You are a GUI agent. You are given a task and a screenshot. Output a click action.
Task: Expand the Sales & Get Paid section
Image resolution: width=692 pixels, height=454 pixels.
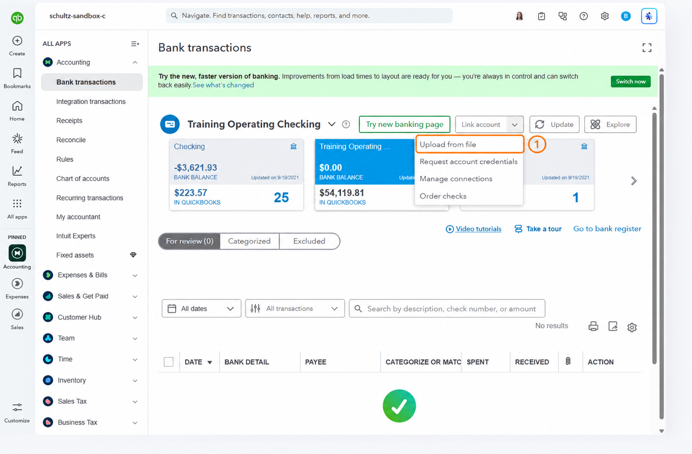[x=135, y=296]
